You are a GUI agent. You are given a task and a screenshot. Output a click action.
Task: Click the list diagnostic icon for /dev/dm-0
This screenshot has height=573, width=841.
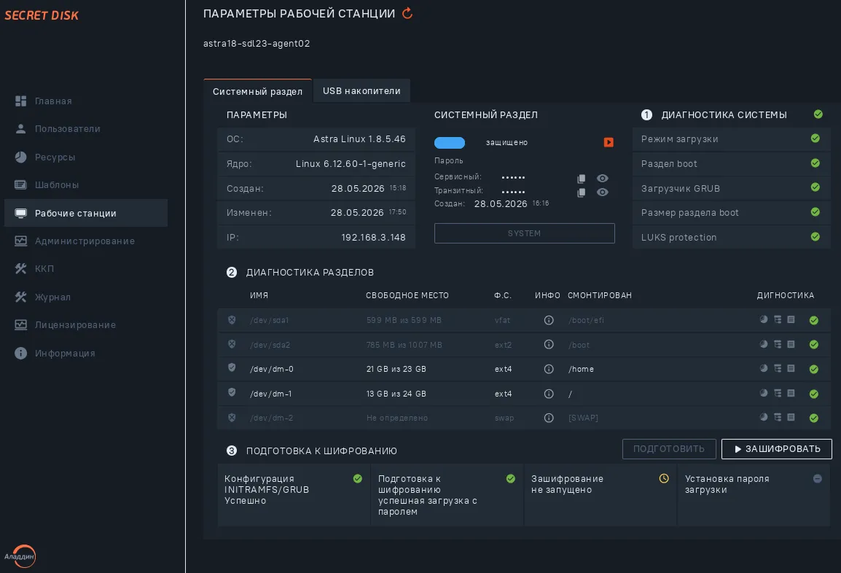pyautogui.click(x=791, y=368)
